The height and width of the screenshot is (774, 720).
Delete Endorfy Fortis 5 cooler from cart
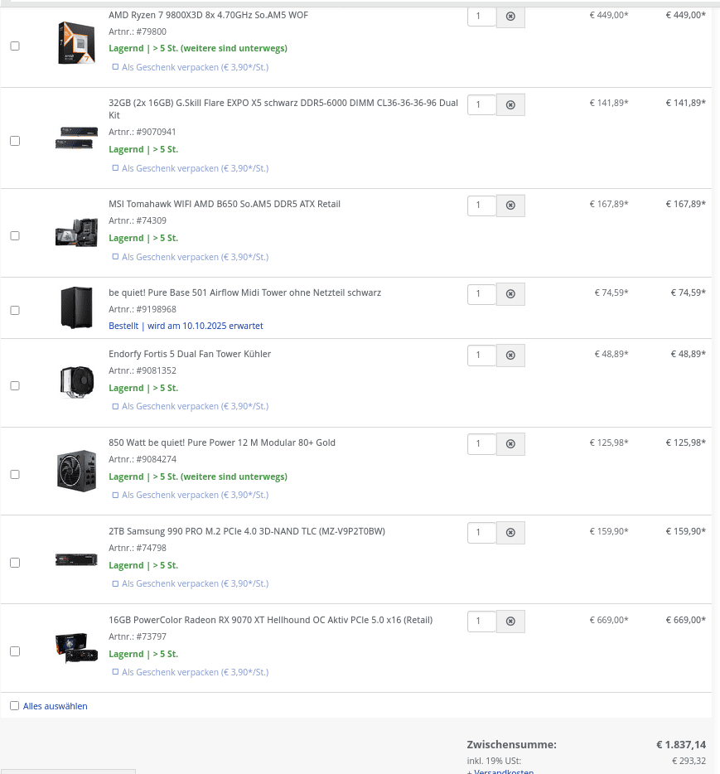(510, 356)
